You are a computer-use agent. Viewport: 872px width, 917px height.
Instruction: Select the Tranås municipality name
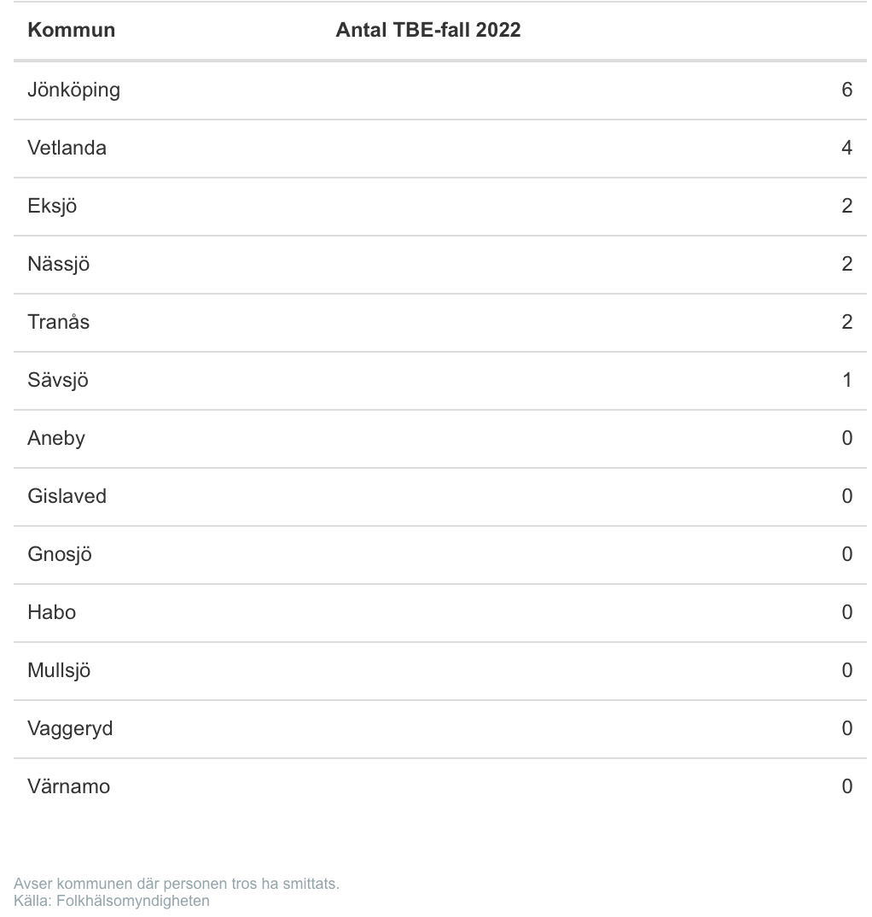tap(58, 322)
